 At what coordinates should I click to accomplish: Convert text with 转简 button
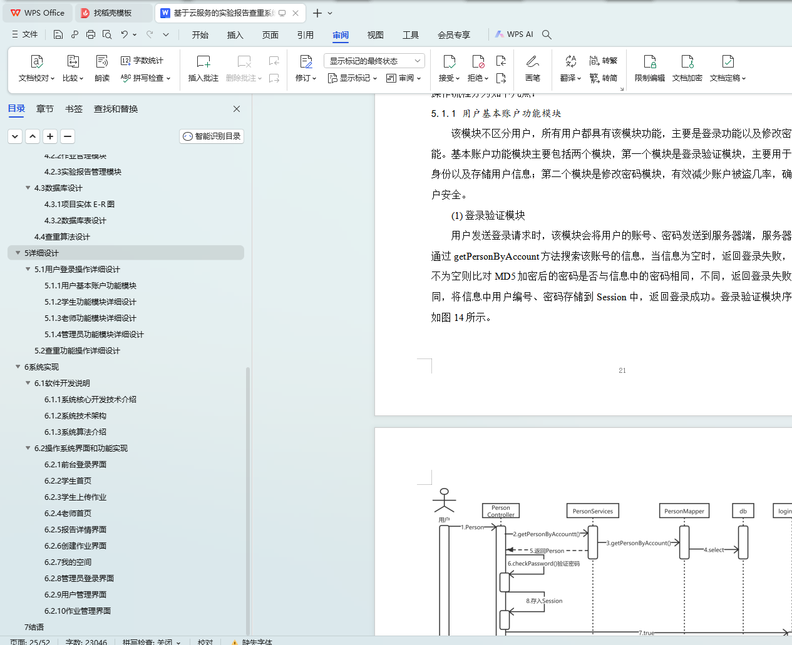[604, 78]
